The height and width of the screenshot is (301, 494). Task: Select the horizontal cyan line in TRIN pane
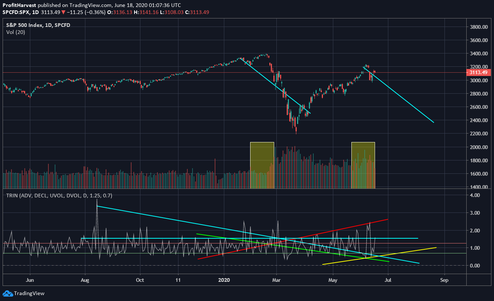click(x=250, y=238)
